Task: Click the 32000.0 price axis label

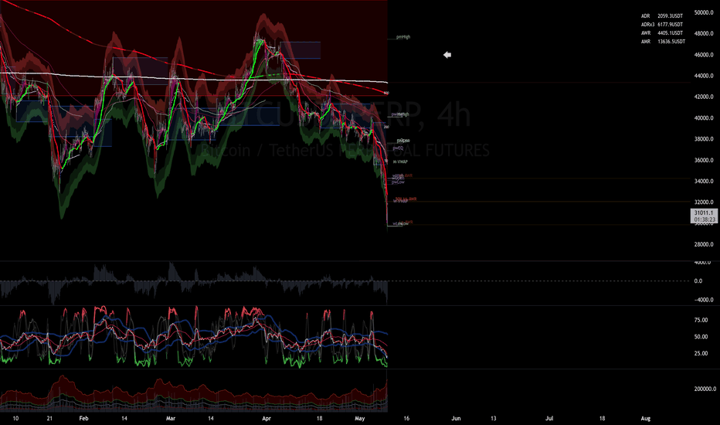Action: coord(704,202)
